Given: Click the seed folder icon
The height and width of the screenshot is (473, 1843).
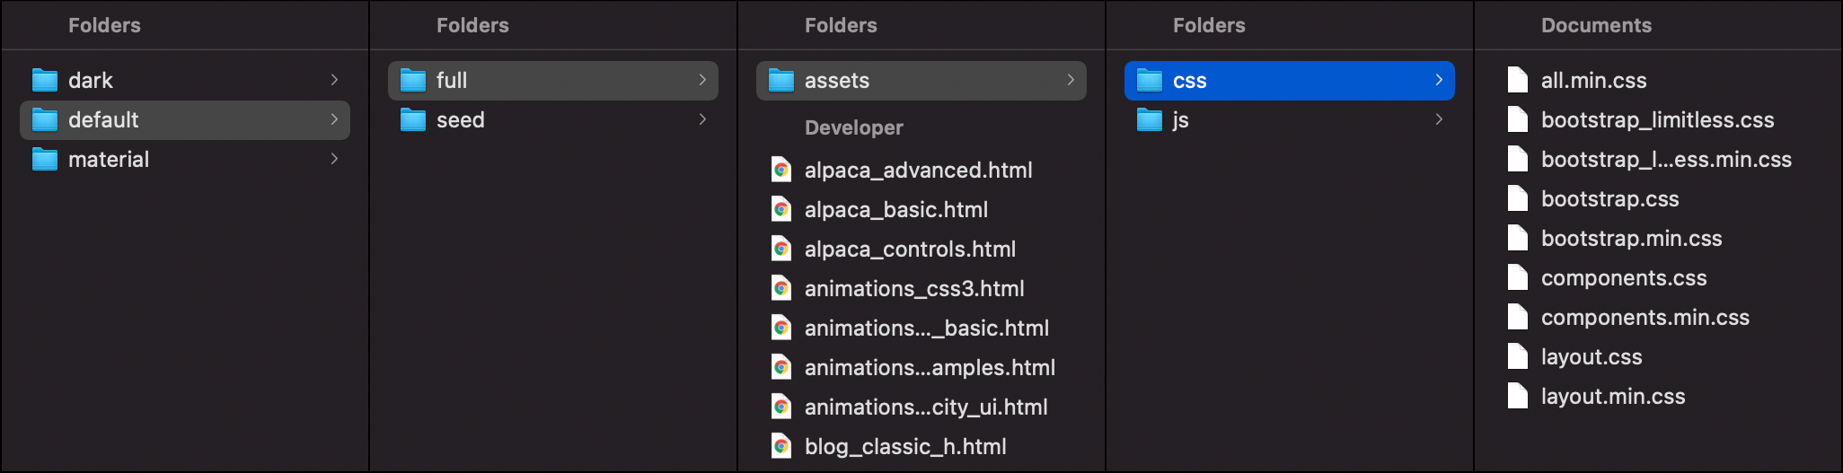Looking at the screenshot, I should tap(413, 119).
